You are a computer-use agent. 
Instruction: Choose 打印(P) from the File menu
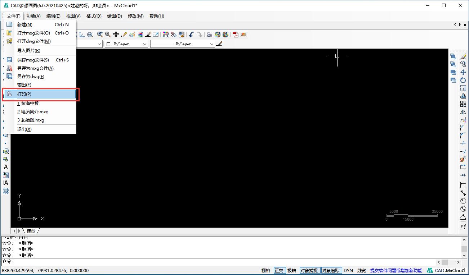tap(24, 94)
